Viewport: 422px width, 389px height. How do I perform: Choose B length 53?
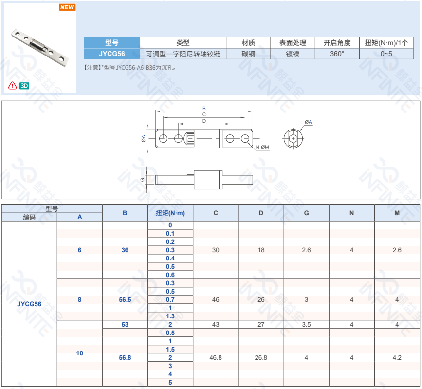[125, 324]
